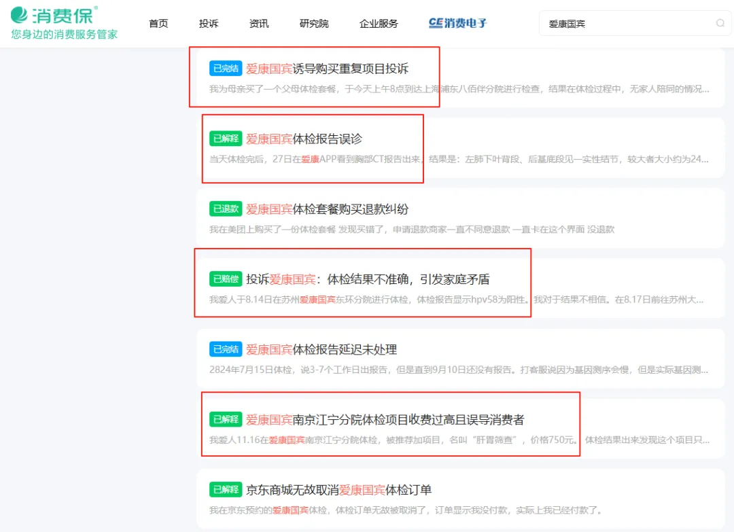This screenshot has height=532, width=734.
Task: Open the 投诉 menu item
Action: point(209,23)
